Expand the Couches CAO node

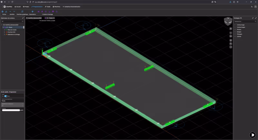tap(5, 32)
